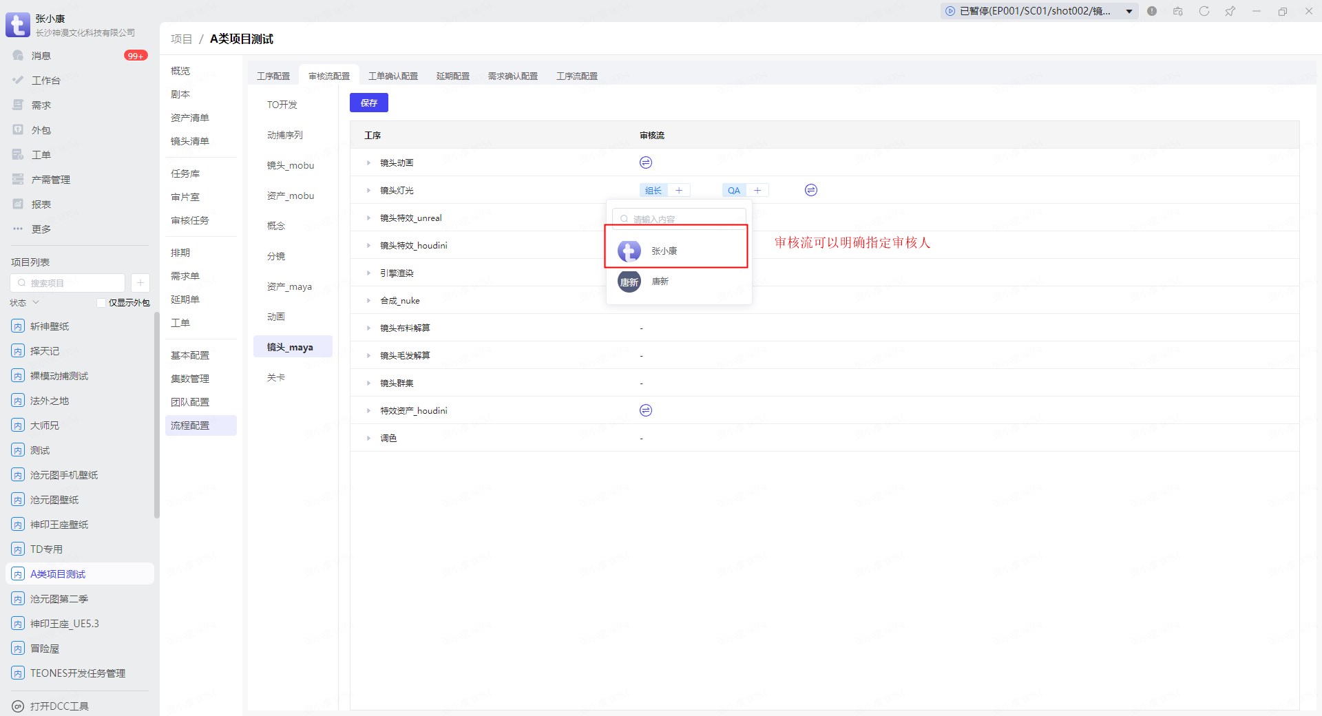The image size is (1322, 716).
Task: Click the swap icon in 镜头动画 row
Action: pyautogui.click(x=645, y=162)
